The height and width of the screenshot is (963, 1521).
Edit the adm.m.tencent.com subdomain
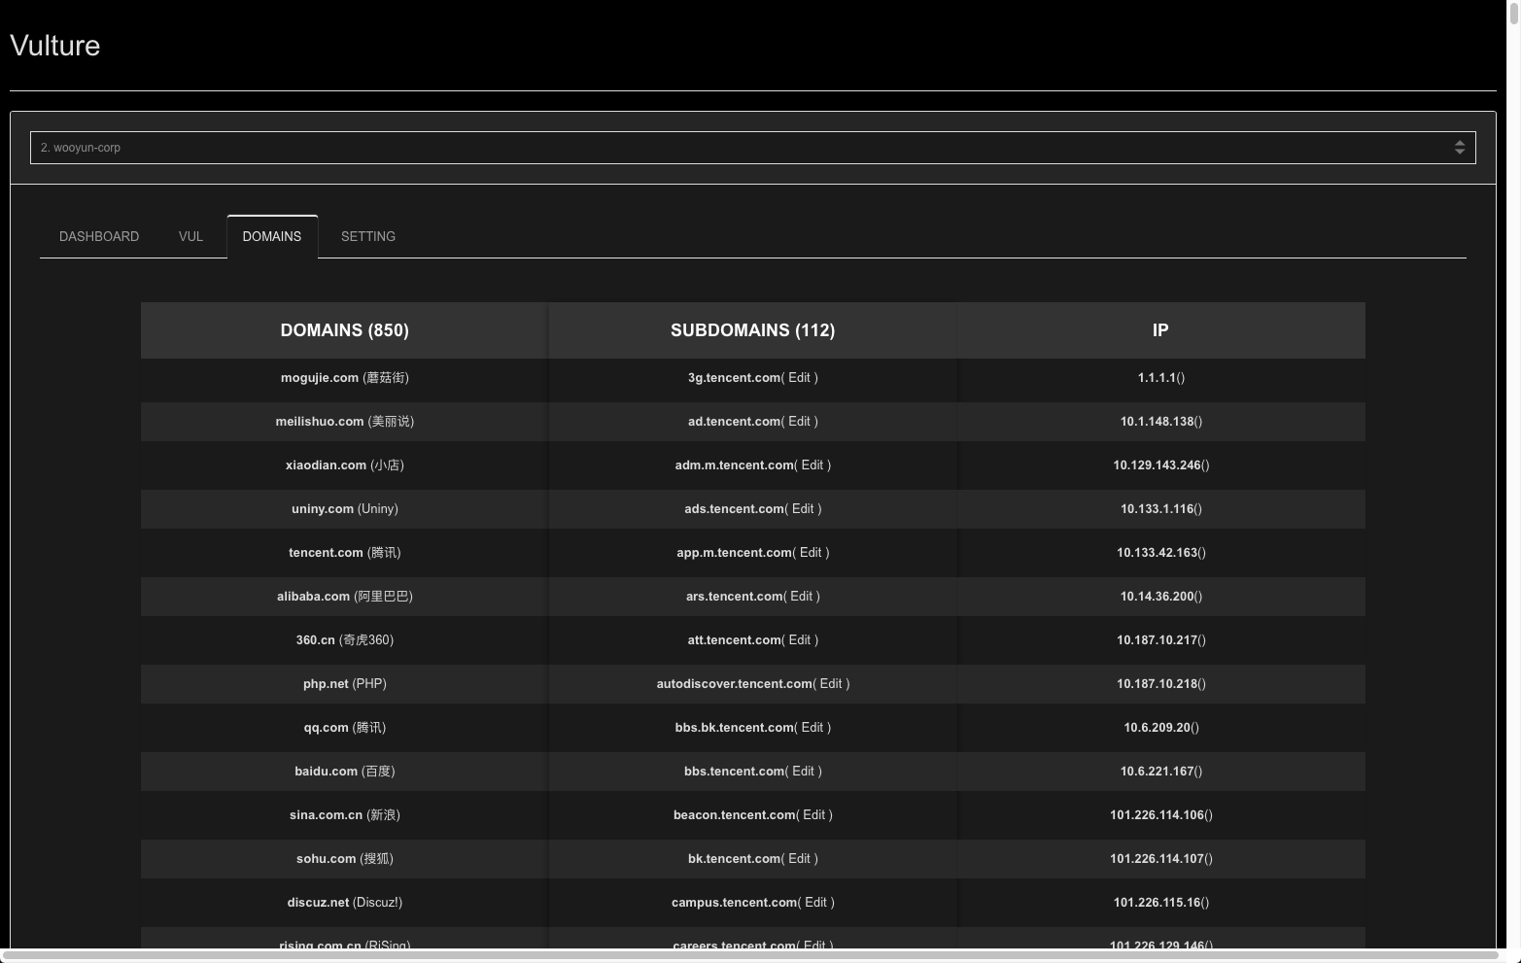pos(812,465)
